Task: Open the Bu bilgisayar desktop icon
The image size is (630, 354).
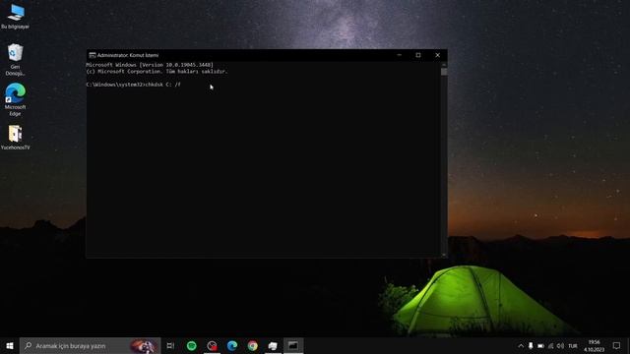Action: [x=16, y=17]
